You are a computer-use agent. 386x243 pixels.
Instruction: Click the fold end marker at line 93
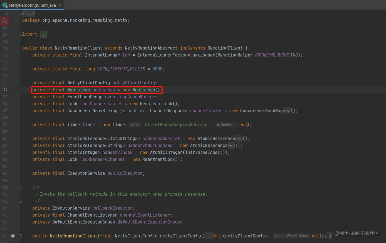click(x=20, y=201)
